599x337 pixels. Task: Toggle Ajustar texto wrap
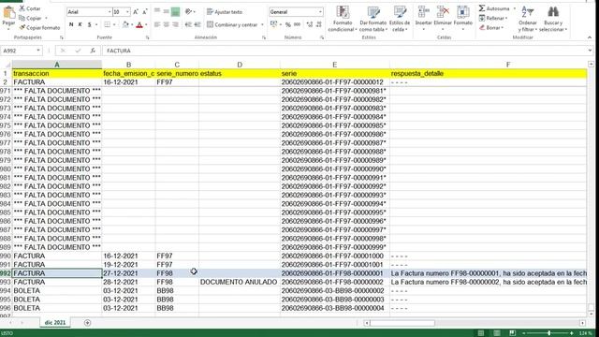[x=225, y=12]
